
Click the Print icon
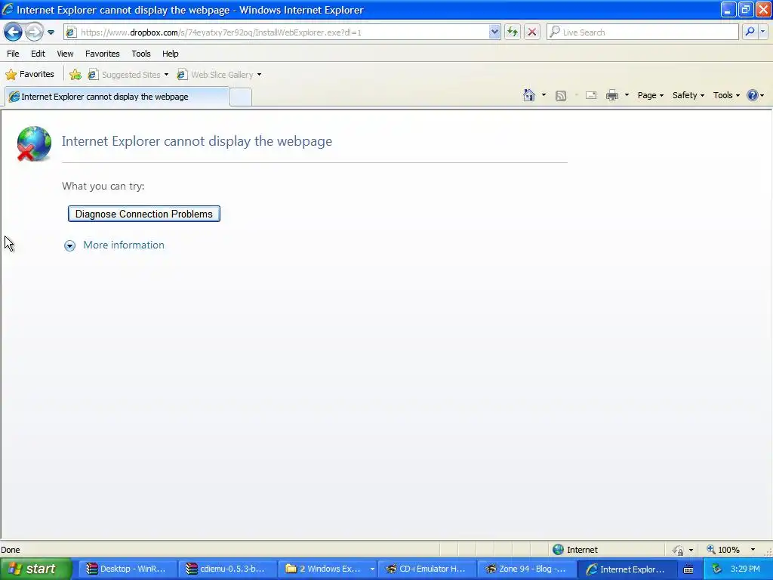point(612,96)
